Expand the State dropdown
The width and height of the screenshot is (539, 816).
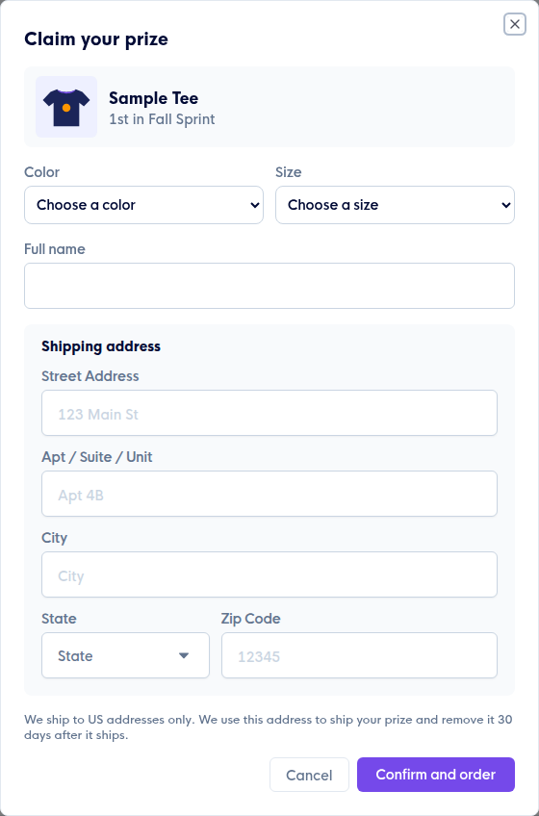[125, 655]
